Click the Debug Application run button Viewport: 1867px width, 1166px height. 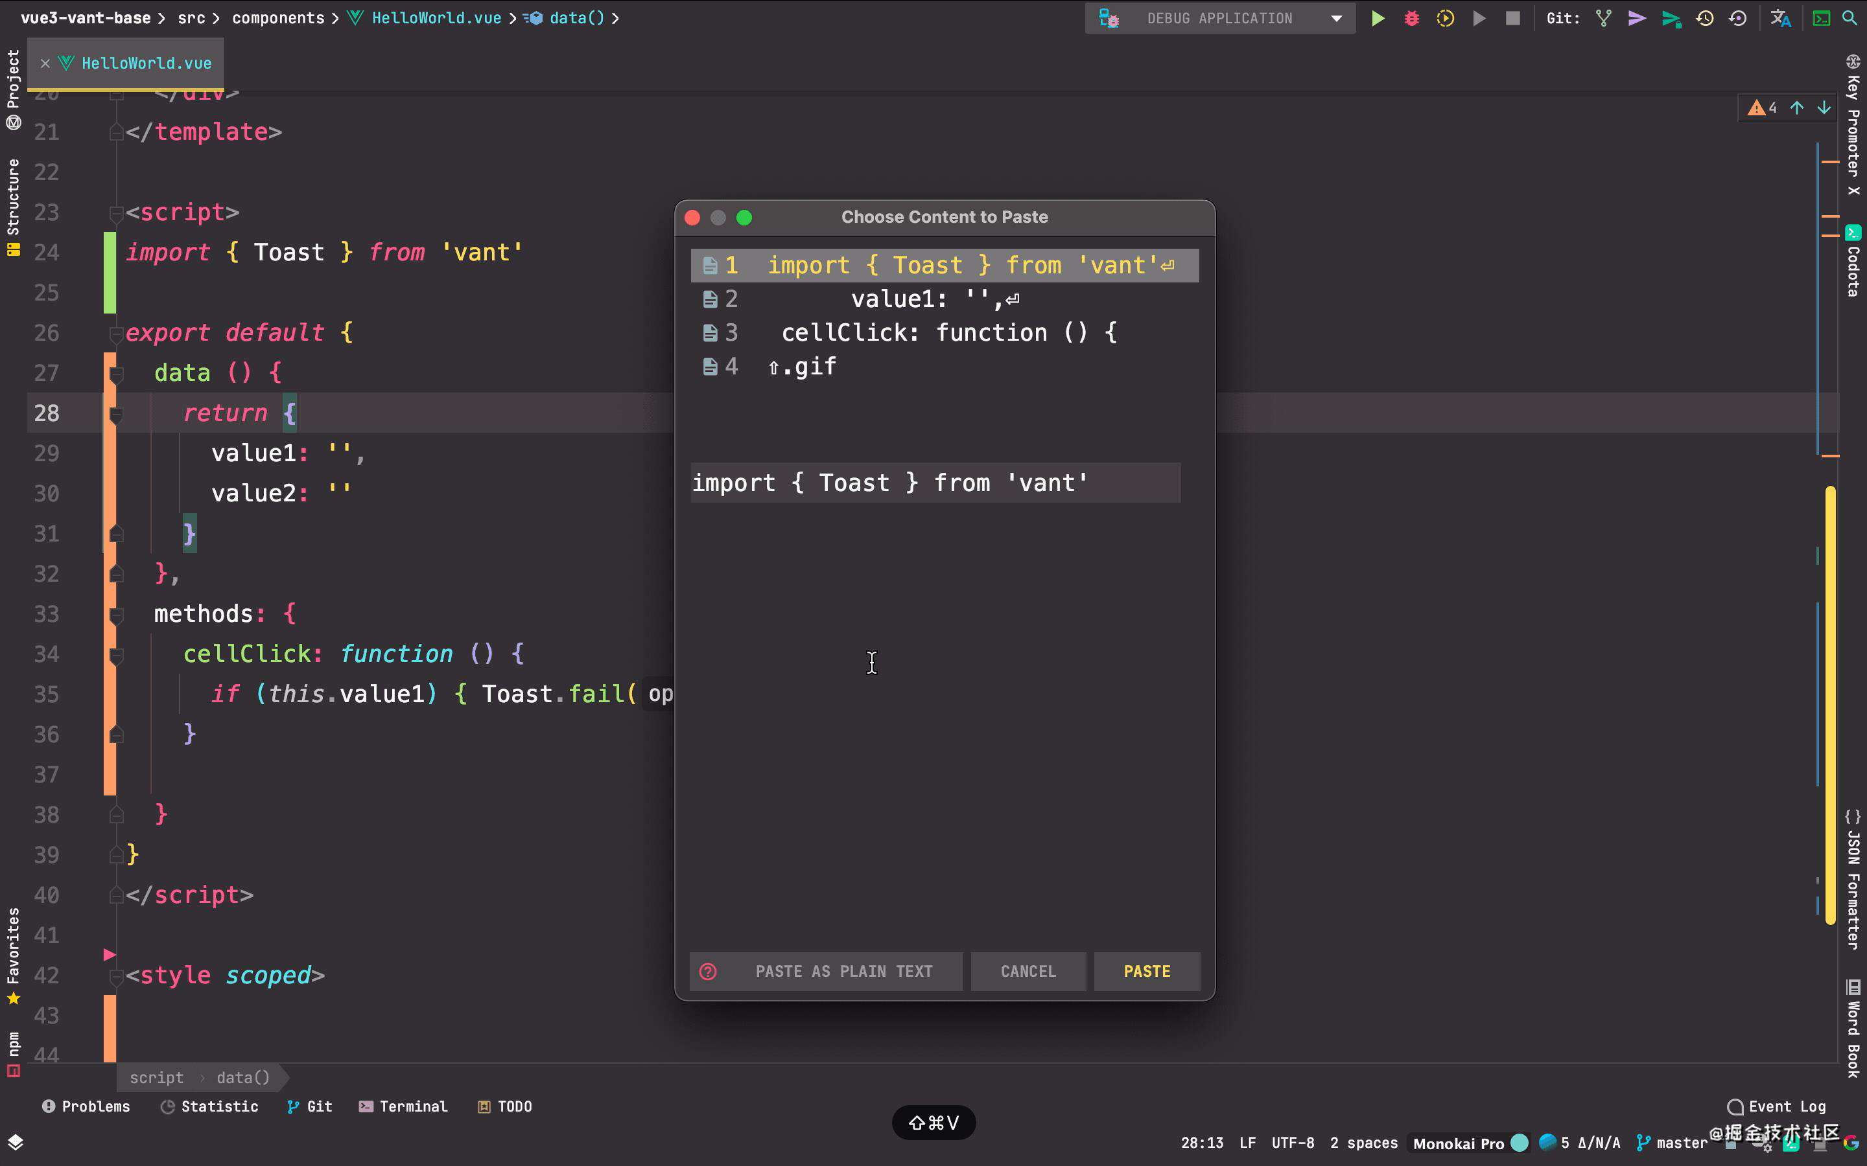[1376, 17]
